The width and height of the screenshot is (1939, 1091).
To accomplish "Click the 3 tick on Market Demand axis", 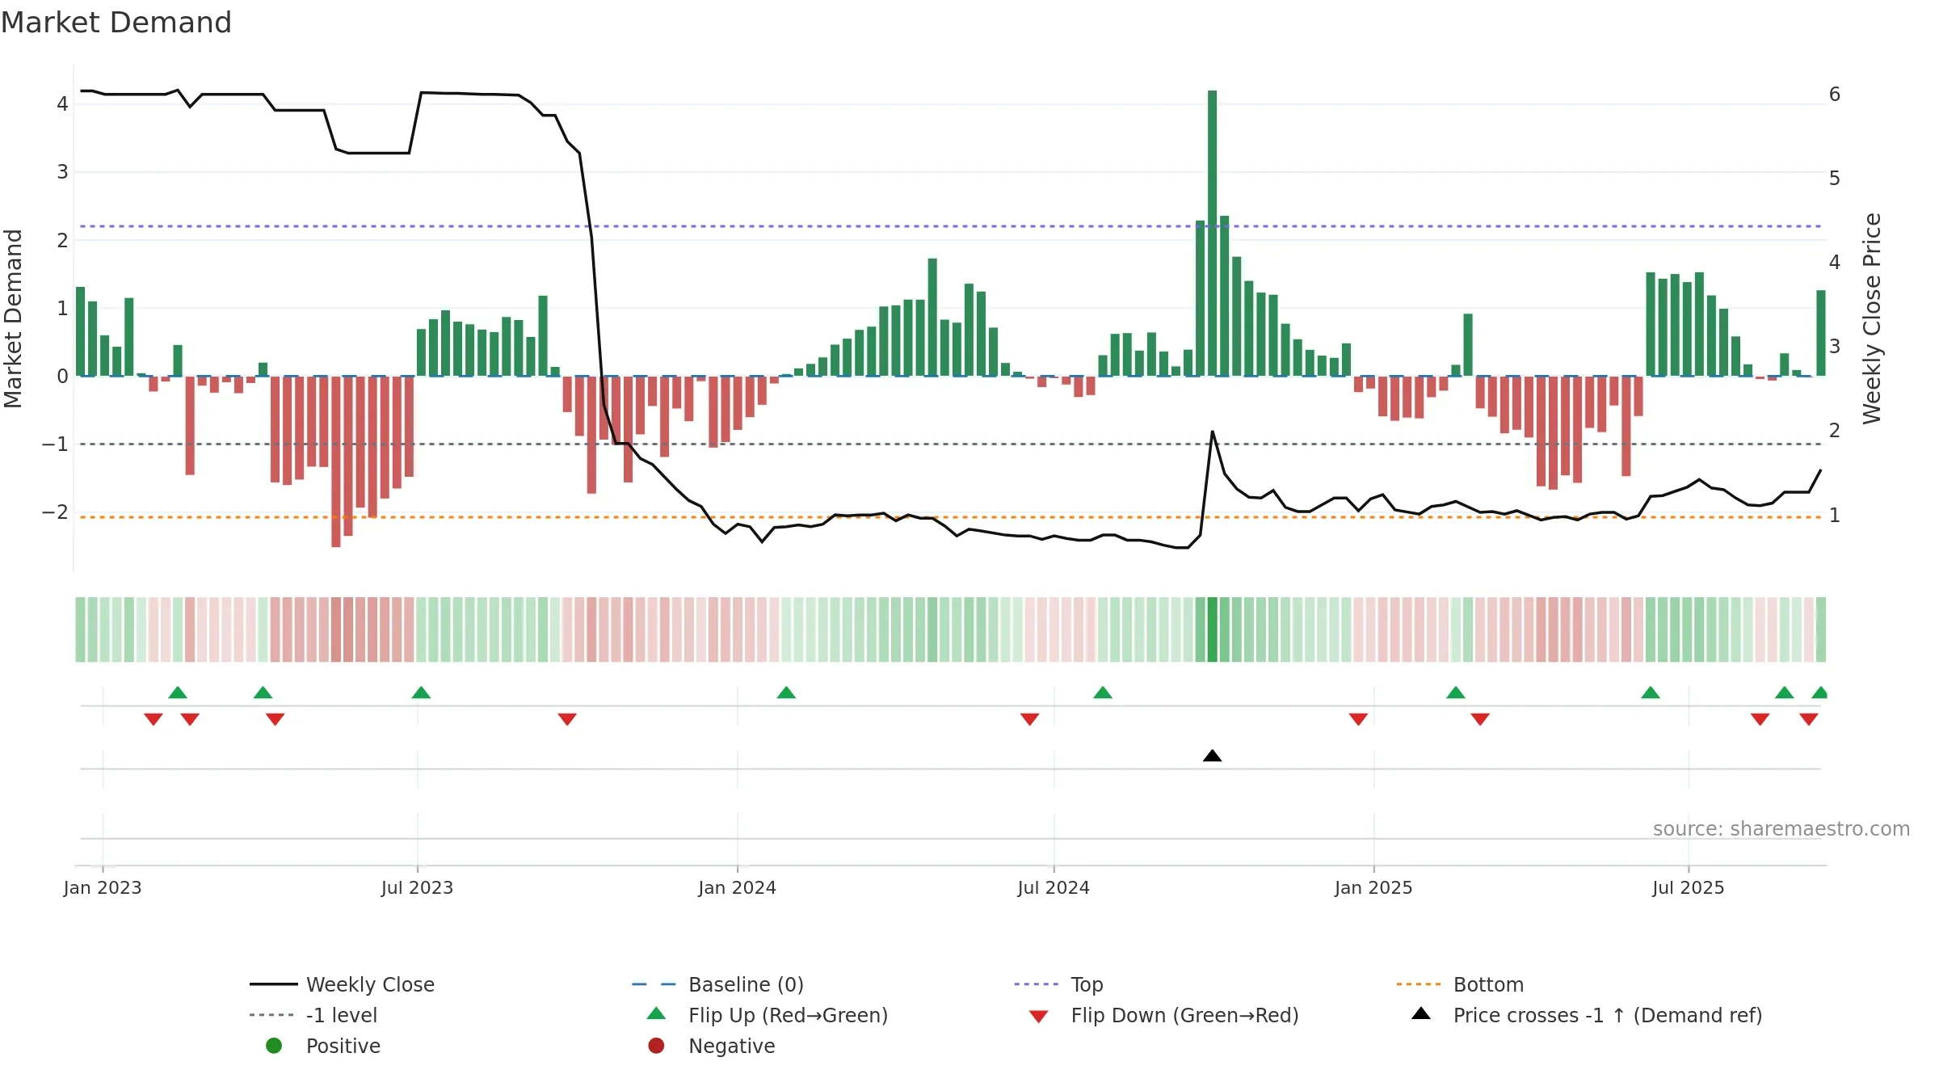I will pyautogui.click(x=62, y=171).
